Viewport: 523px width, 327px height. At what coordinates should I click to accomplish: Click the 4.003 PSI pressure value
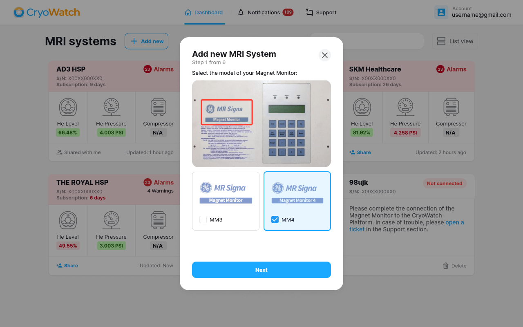point(111,132)
